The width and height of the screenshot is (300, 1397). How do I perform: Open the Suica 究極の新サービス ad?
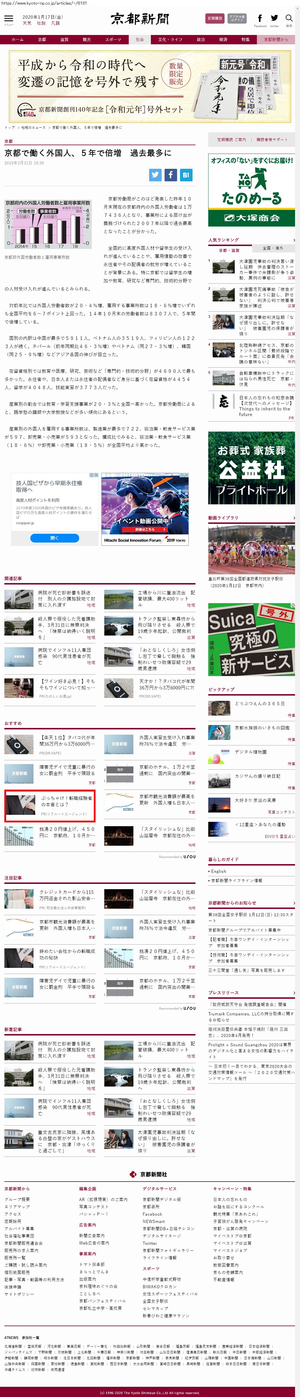252,639
